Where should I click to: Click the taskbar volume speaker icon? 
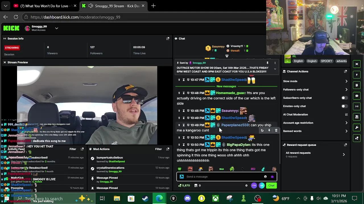[x=318, y=198]
